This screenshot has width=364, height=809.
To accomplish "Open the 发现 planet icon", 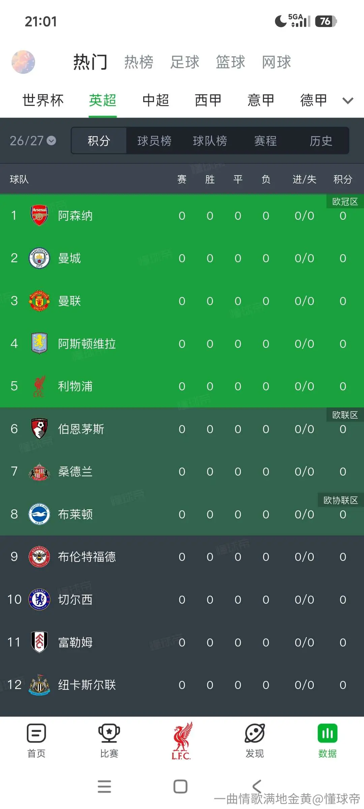I will click(255, 733).
